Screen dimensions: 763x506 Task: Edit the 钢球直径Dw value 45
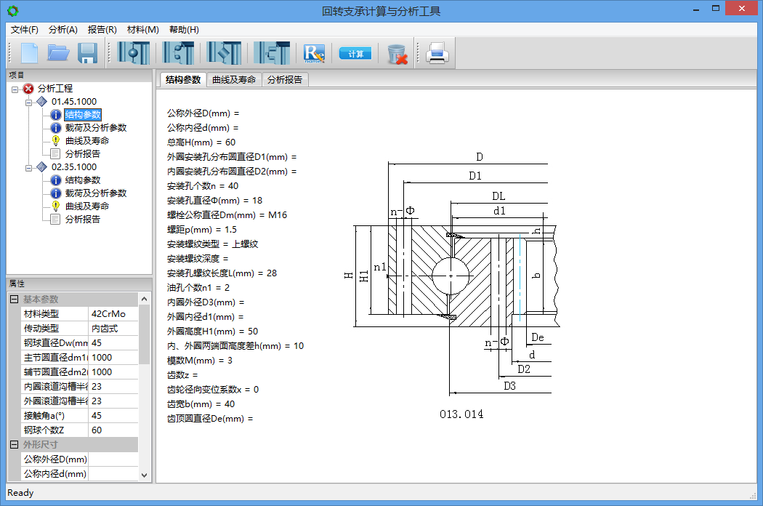[113, 343]
